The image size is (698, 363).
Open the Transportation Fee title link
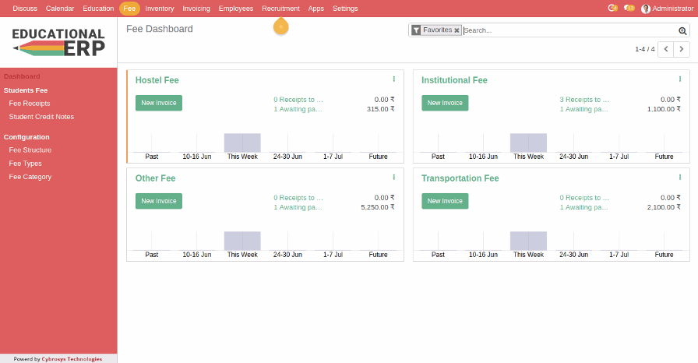pyautogui.click(x=460, y=178)
